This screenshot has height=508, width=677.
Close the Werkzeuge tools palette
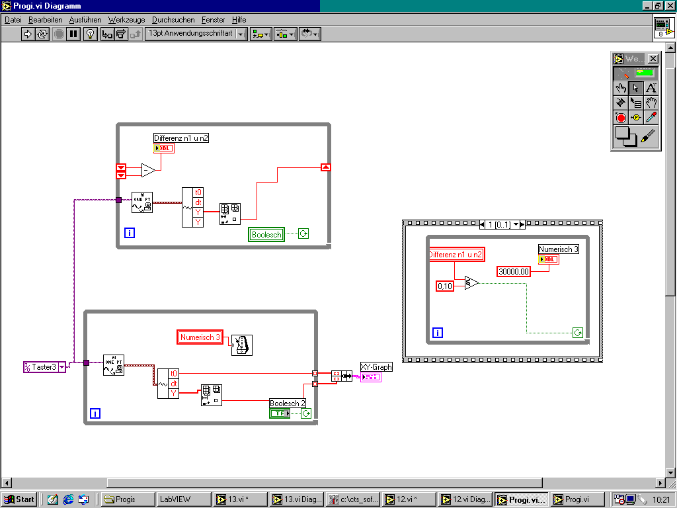coord(653,58)
